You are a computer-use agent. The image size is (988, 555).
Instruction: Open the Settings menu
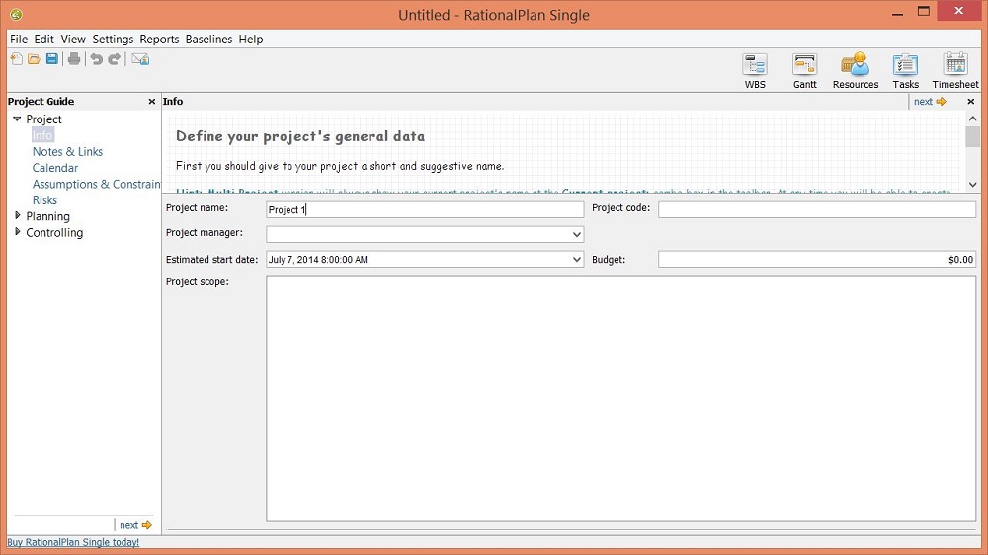tap(113, 40)
